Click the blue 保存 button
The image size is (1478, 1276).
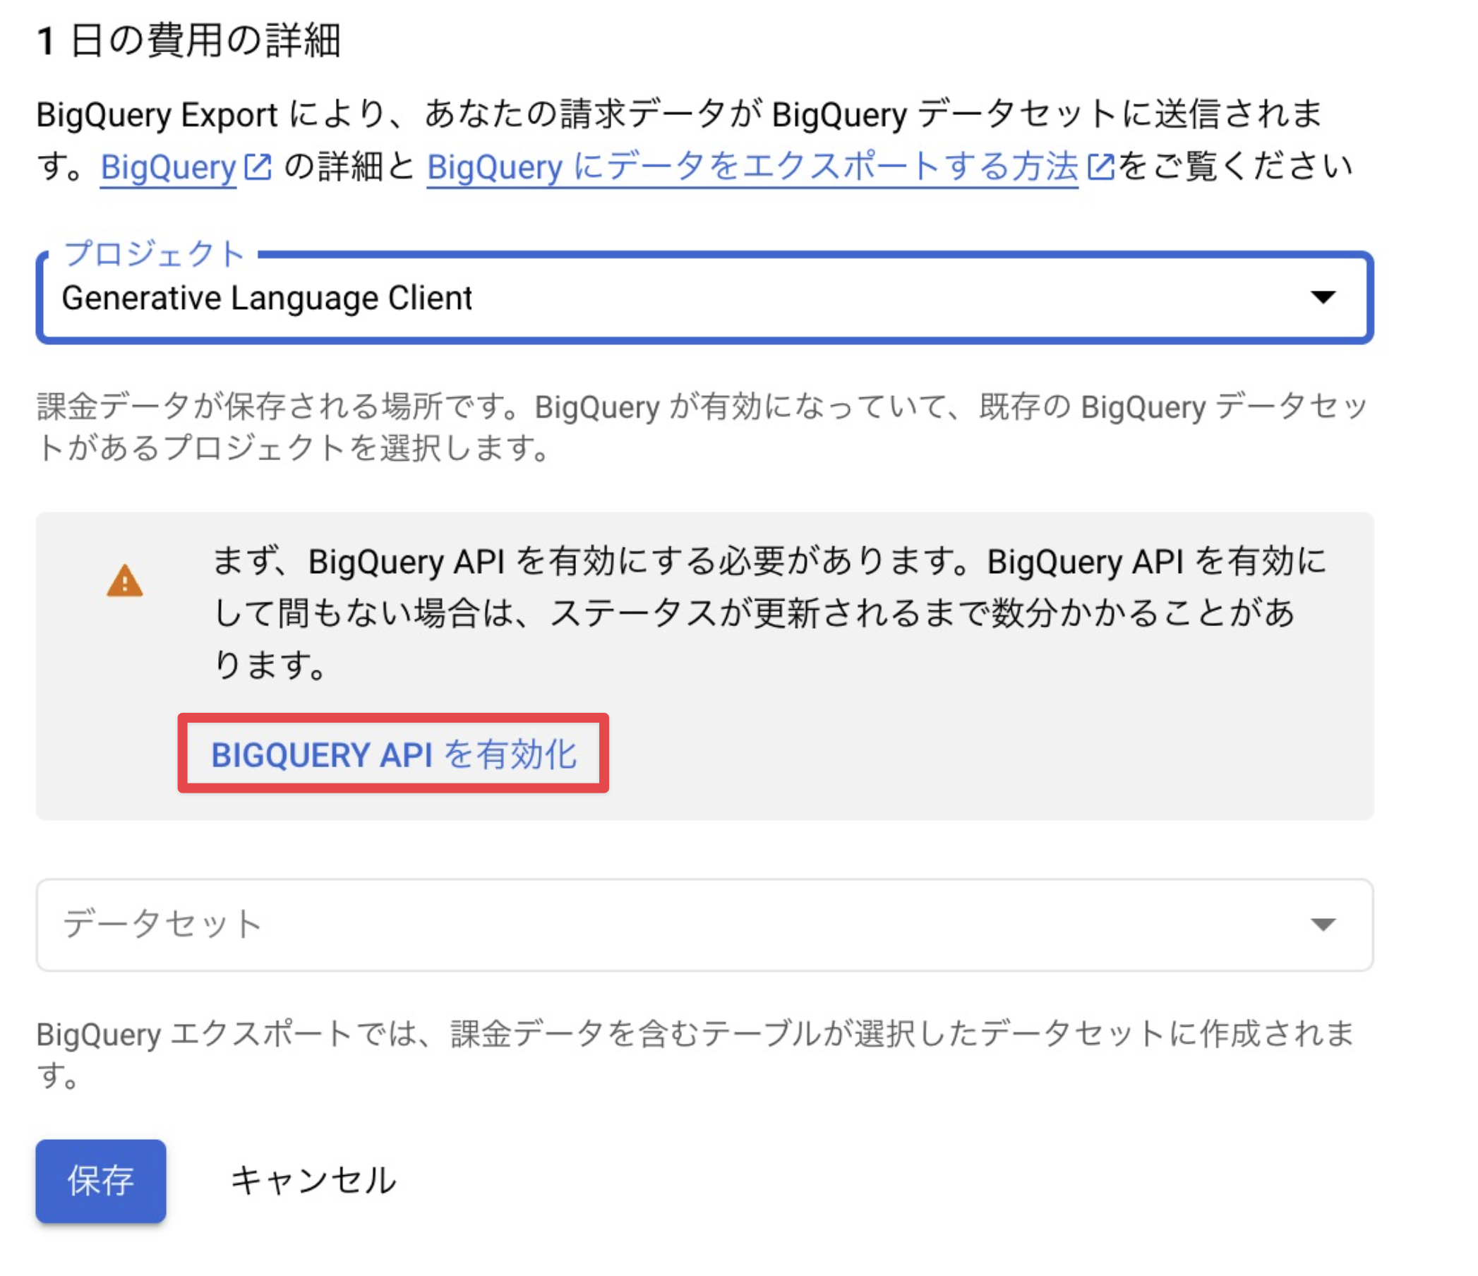pyautogui.click(x=100, y=1181)
